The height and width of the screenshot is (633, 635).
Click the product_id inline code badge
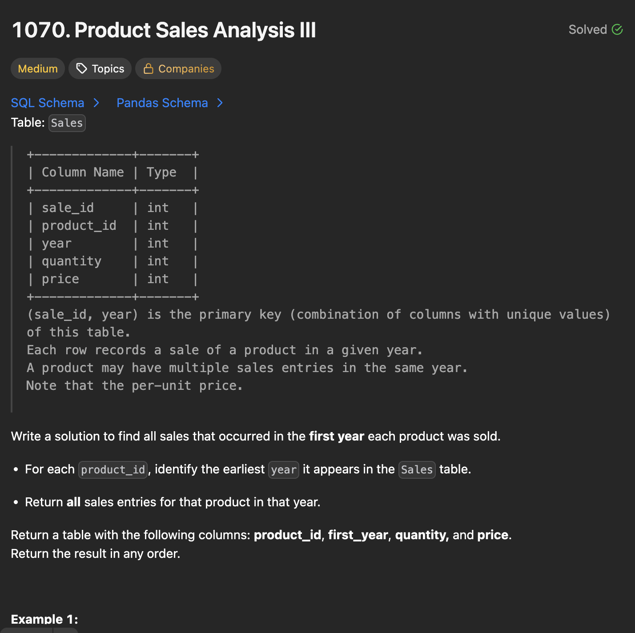(x=113, y=469)
